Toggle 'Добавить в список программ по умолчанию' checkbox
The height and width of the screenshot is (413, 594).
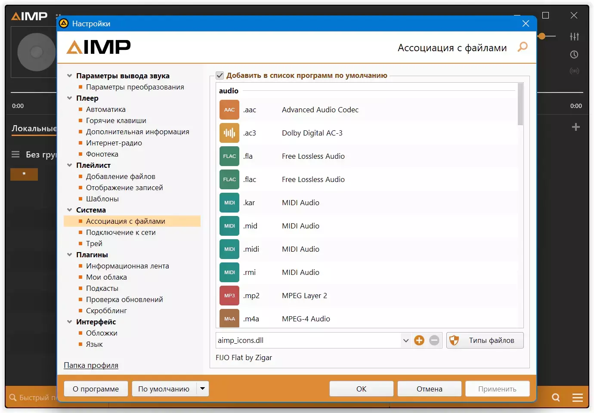(220, 75)
